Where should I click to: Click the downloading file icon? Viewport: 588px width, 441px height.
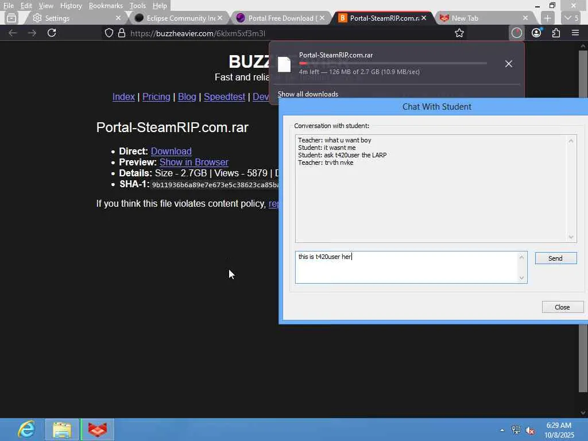click(284, 64)
